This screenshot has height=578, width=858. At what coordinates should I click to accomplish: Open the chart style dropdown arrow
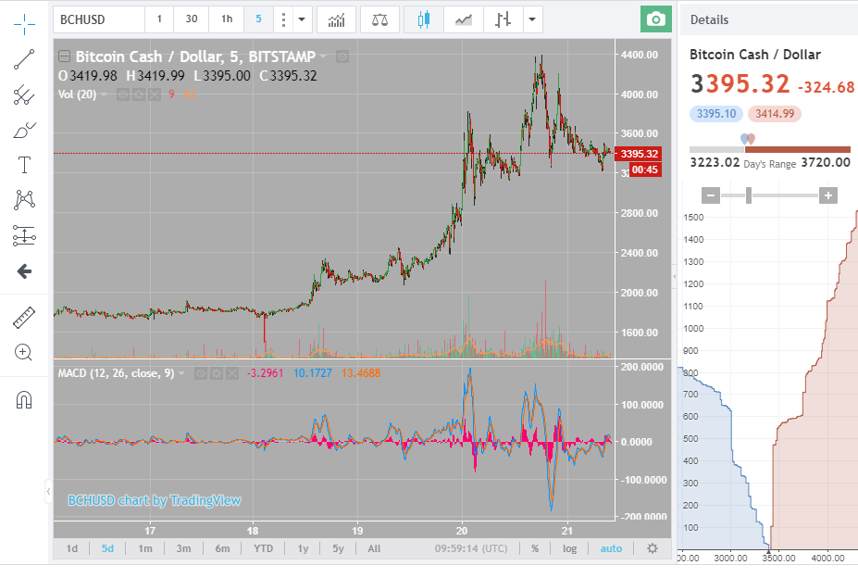point(531,19)
